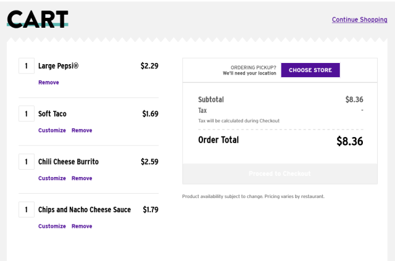Screen dimensions: 395x261
Task: Click the Choose Store button
Action: click(310, 70)
